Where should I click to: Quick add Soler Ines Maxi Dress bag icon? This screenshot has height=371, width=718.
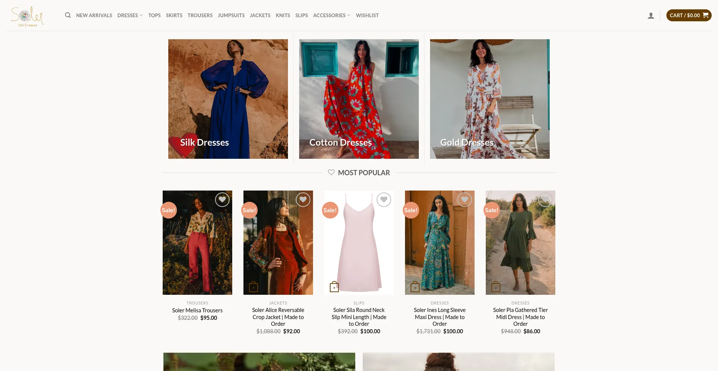pos(415,287)
